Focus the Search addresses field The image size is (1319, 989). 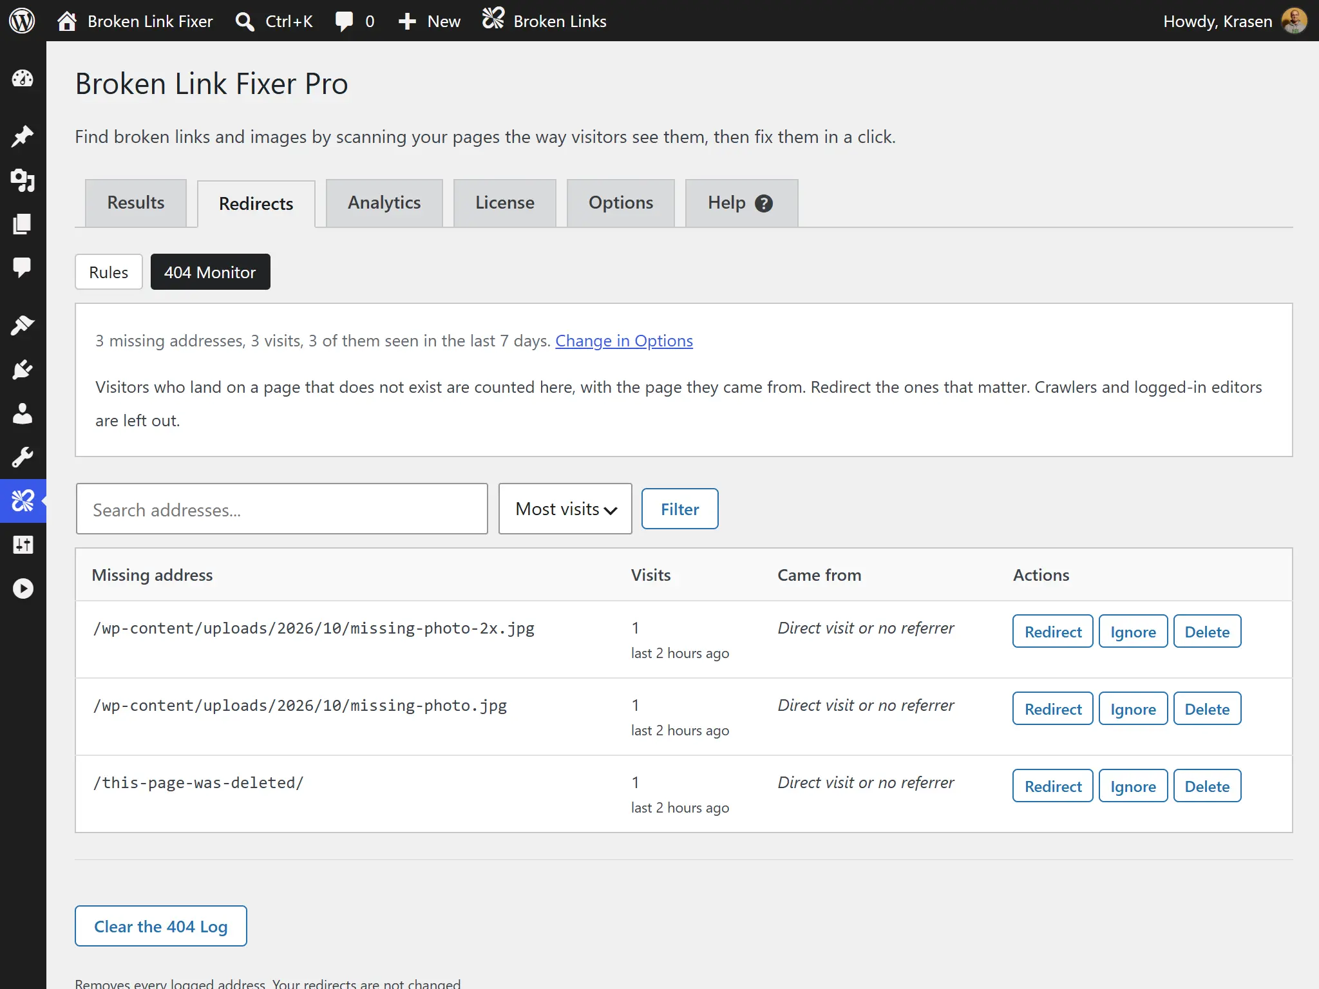pos(282,509)
